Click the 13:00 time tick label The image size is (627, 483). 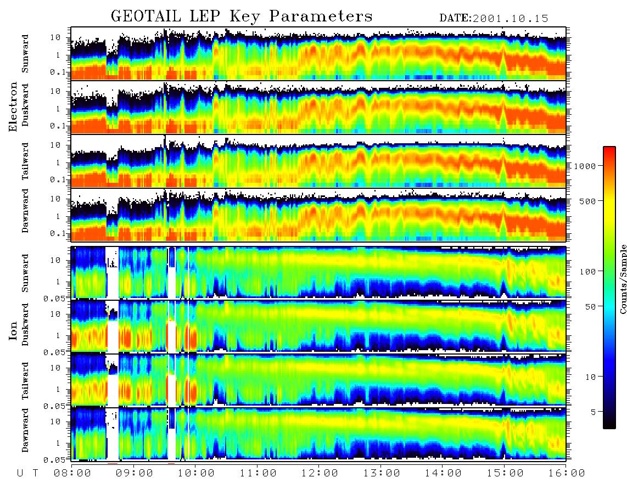(x=382, y=473)
